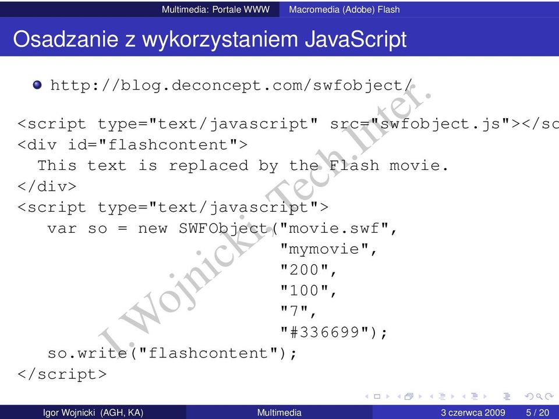Click author name Igor Wojnicki (AGH, KA)
This screenshot has width=559, height=419.
point(93,413)
